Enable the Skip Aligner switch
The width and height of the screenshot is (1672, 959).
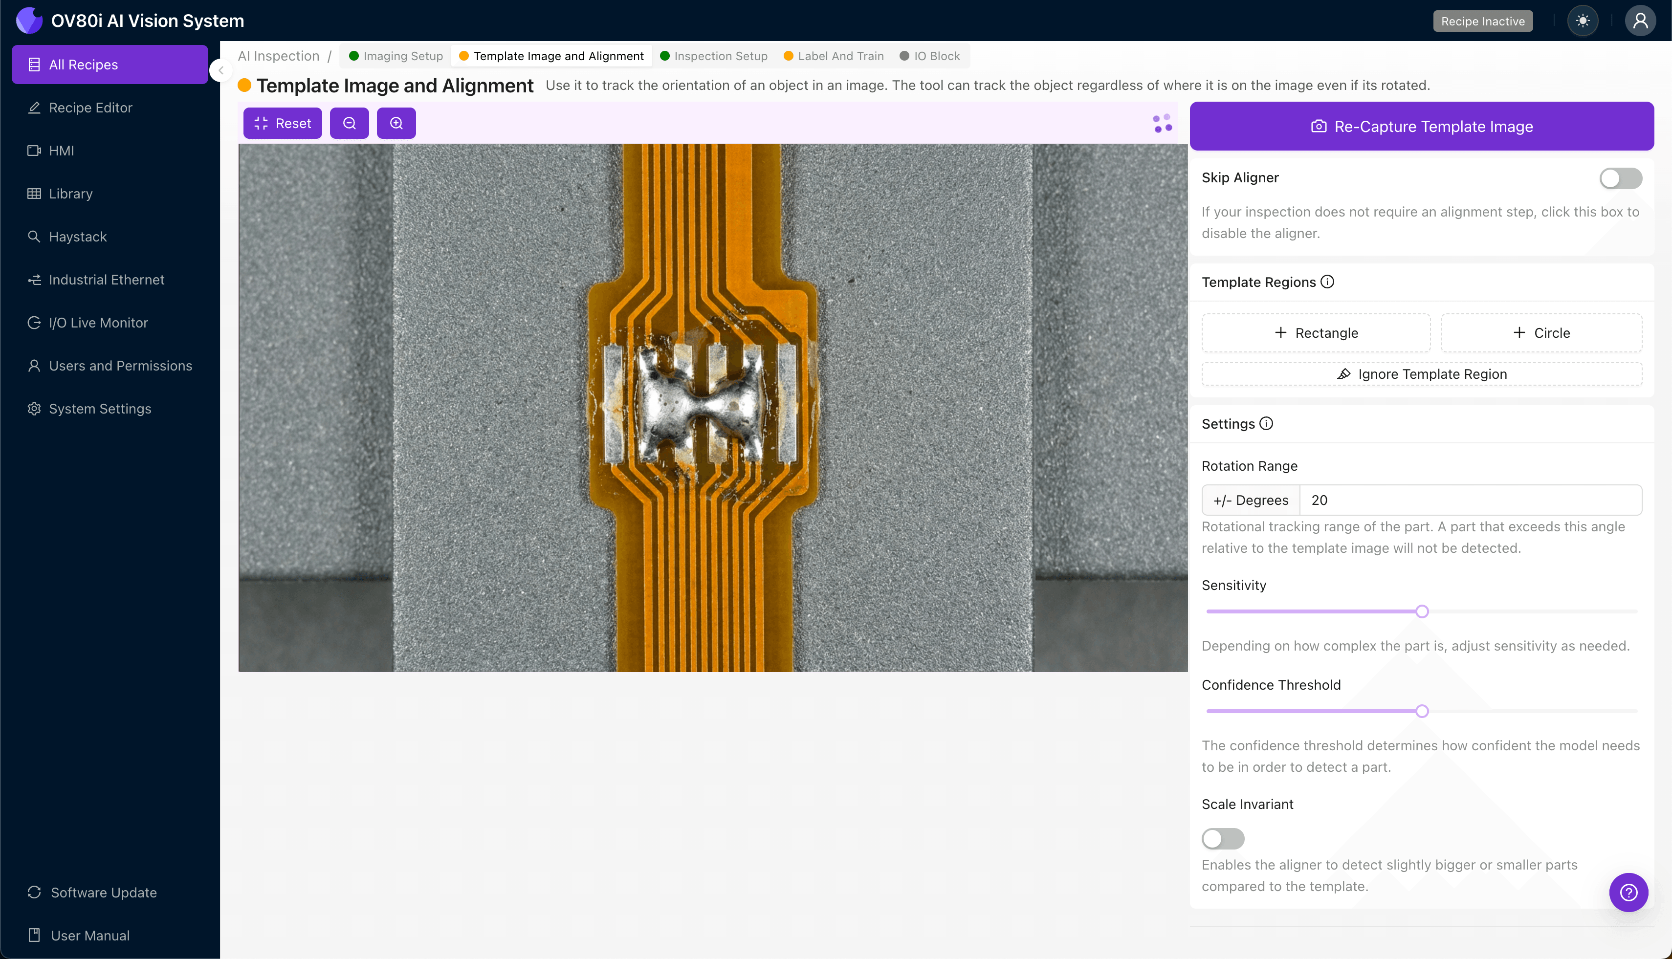(1620, 178)
